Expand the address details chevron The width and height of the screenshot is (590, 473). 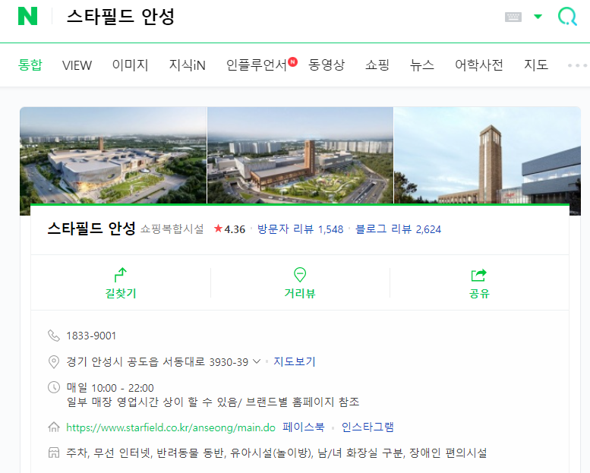(x=257, y=361)
